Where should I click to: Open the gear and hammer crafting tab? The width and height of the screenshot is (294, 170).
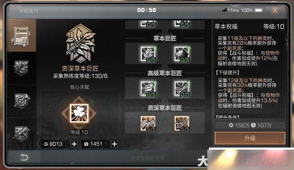pyautogui.click(x=21, y=101)
